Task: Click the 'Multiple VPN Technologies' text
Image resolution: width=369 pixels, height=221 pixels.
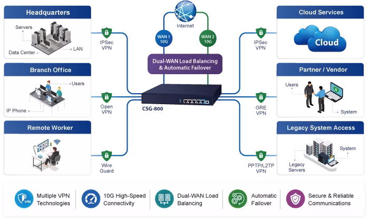Action: click(x=53, y=199)
